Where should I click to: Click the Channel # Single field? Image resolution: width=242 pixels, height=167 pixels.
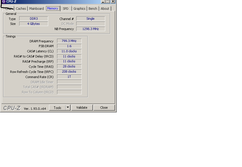(x=91, y=19)
